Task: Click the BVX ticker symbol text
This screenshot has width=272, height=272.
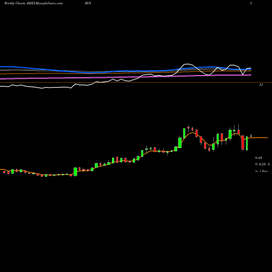Action: pyautogui.click(x=88, y=3)
